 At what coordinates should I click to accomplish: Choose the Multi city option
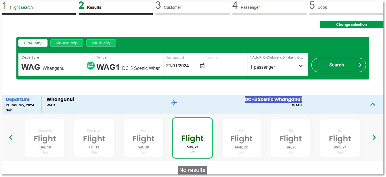101,43
